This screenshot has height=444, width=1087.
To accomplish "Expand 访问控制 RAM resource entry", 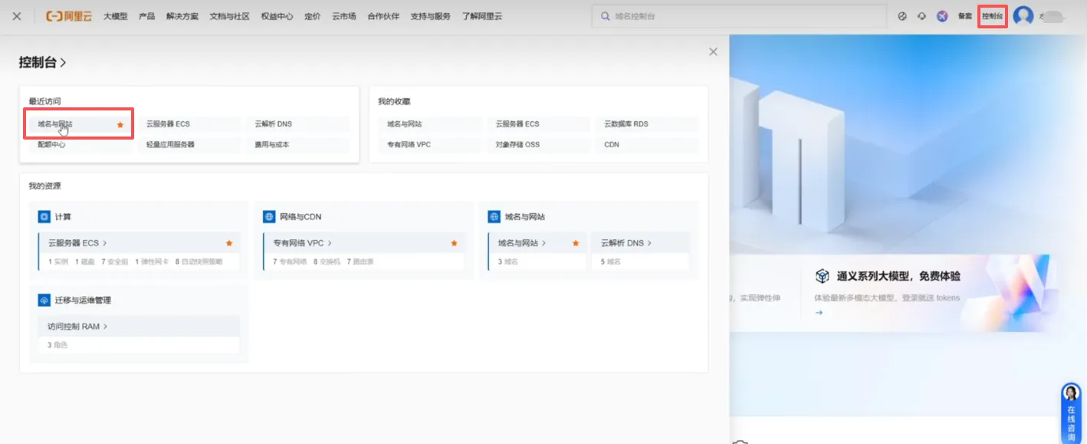I will tap(77, 327).
